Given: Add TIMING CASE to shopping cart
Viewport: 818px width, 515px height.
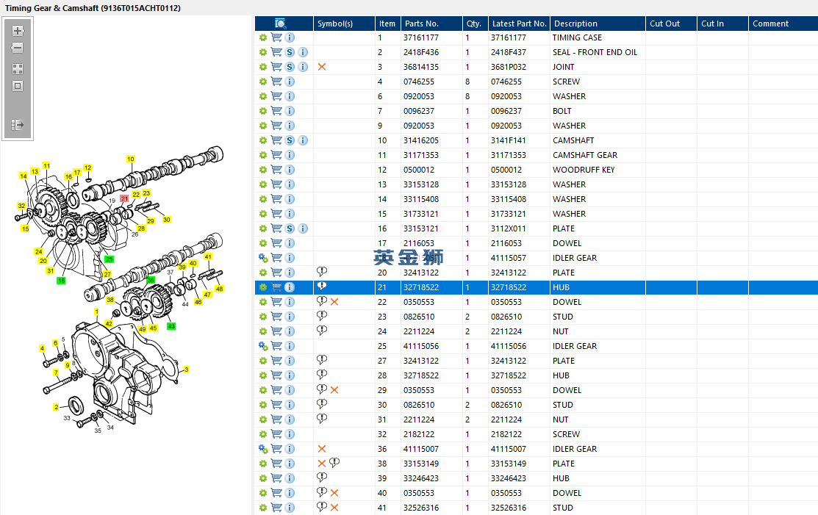Looking at the screenshot, I should [x=276, y=37].
